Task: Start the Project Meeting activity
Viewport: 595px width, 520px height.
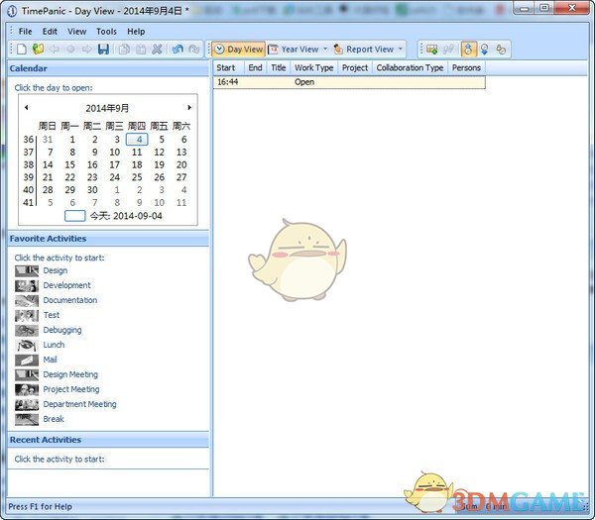Action: (70, 389)
